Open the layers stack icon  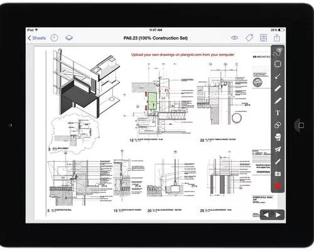(x=69, y=38)
